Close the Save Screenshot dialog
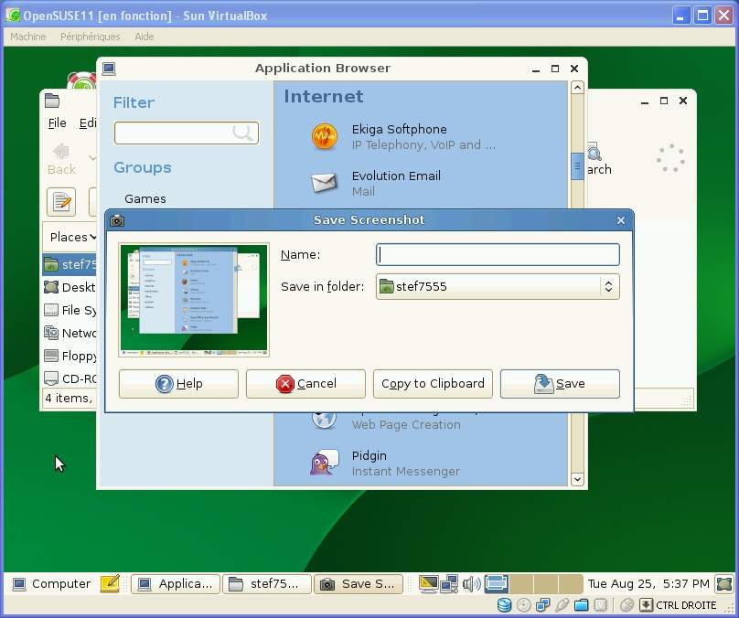This screenshot has width=739, height=618. (621, 220)
